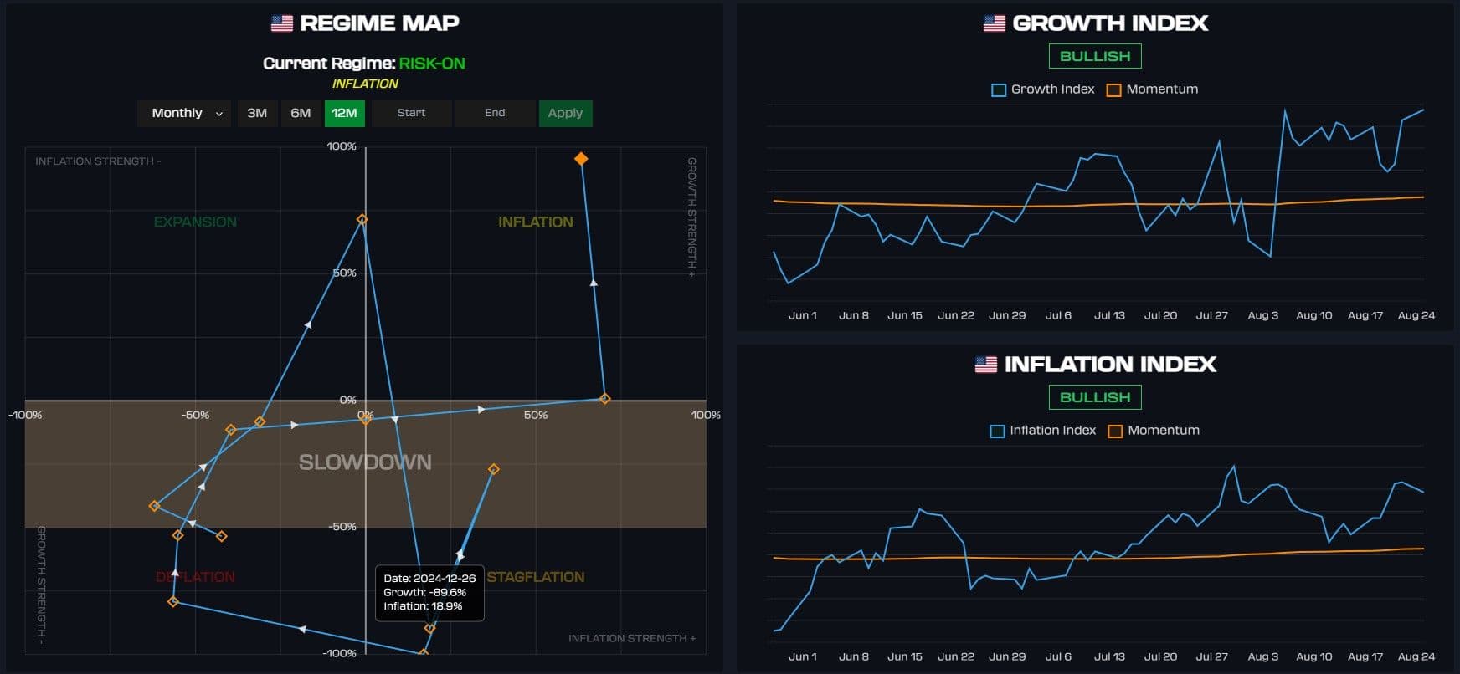Select the 12M time range button
Image resolution: width=1460 pixels, height=674 pixels.
[344, 113]
